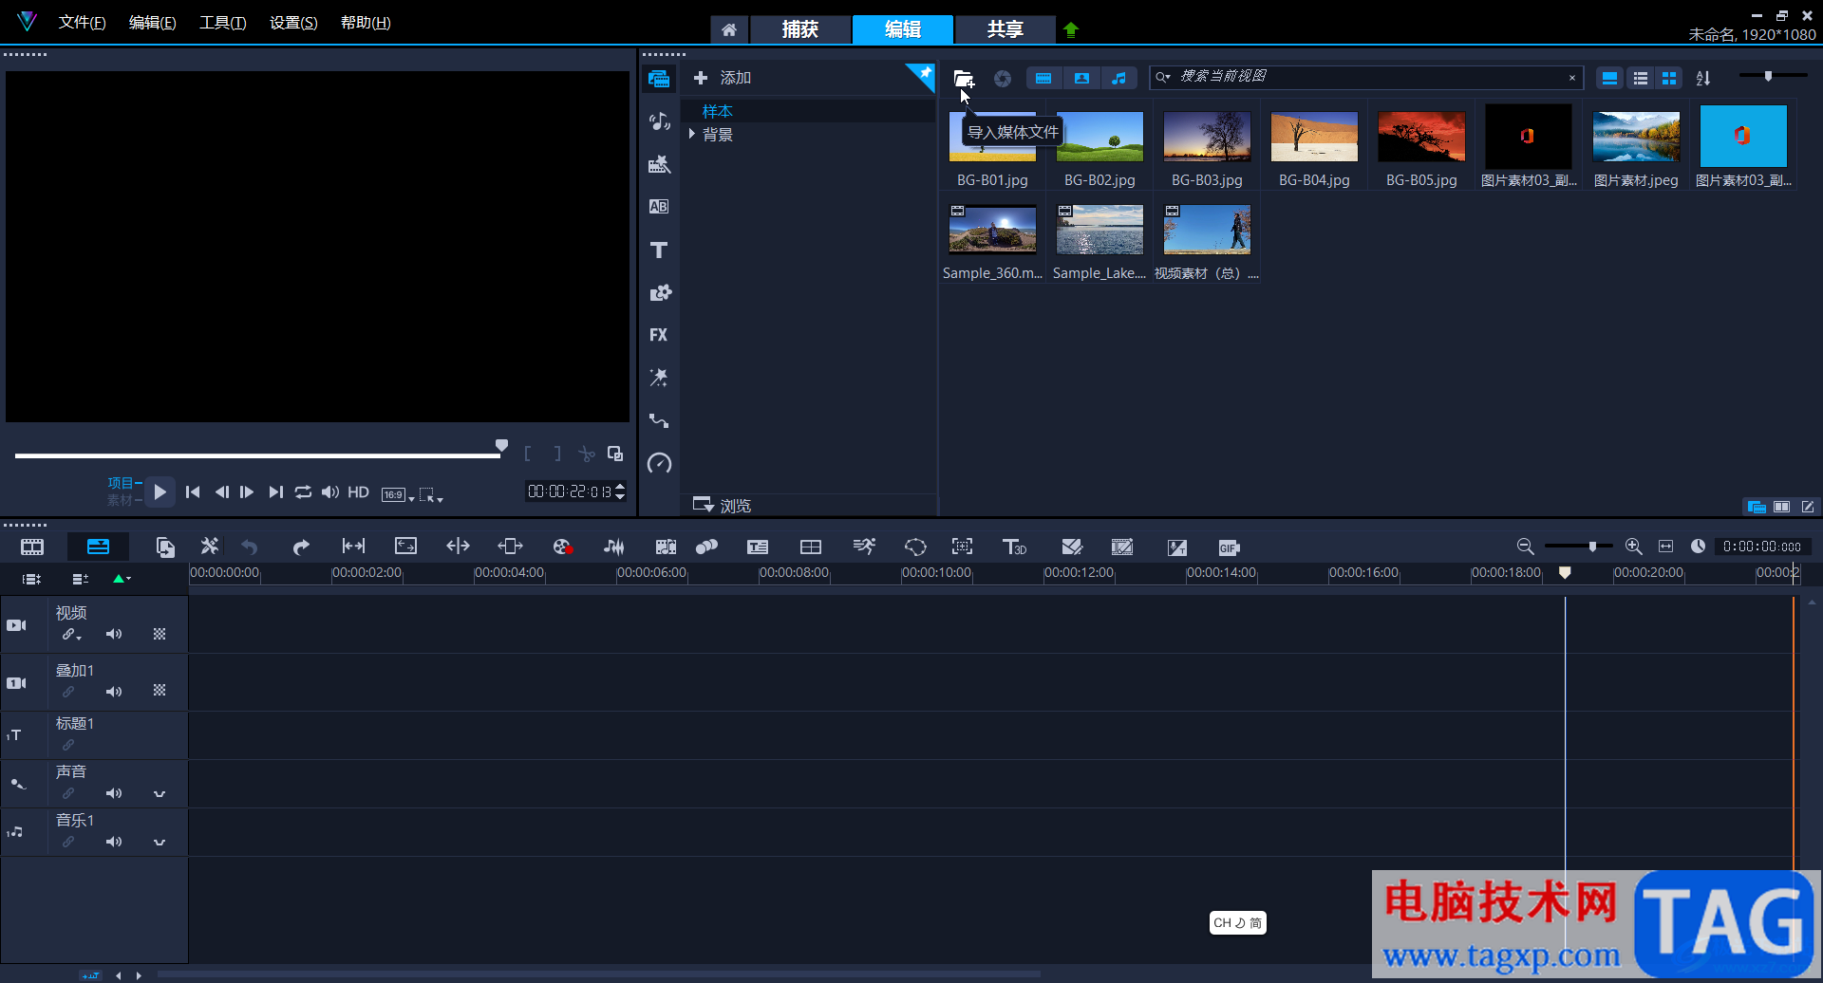1823x983 pixels.
Task: Open the FX filter library
Action: [659, 335]
